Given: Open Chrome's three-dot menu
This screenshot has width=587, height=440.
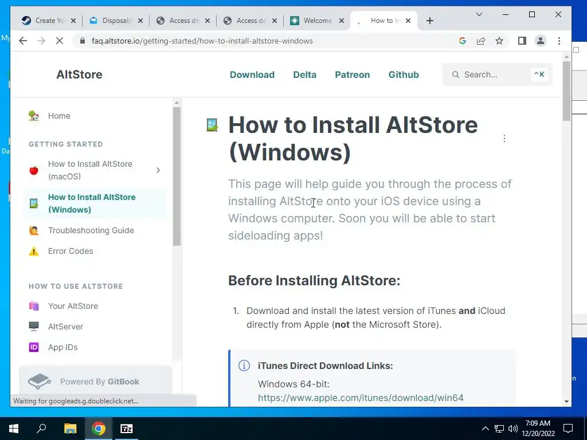Looking at the screenshot, I should tap(559, 41).
